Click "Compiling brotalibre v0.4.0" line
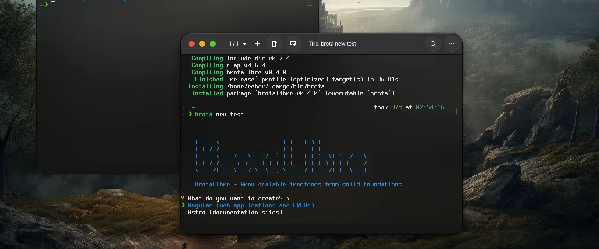The image size is (599, 249). pyautogui.click(x=239, y=72)
